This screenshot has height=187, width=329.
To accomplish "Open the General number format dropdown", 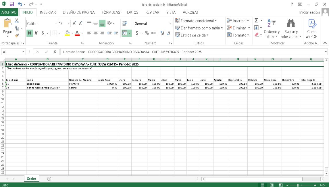I will pos(170,24).
